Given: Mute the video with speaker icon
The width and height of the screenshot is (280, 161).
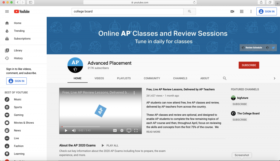Looking at the screenshot, I should 74,131.
